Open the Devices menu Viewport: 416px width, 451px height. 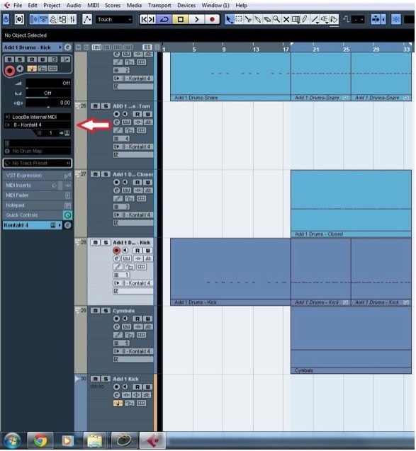coord(186,5)
